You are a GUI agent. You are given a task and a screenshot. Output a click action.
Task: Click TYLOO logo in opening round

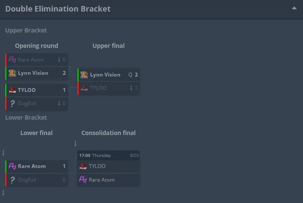12,90
